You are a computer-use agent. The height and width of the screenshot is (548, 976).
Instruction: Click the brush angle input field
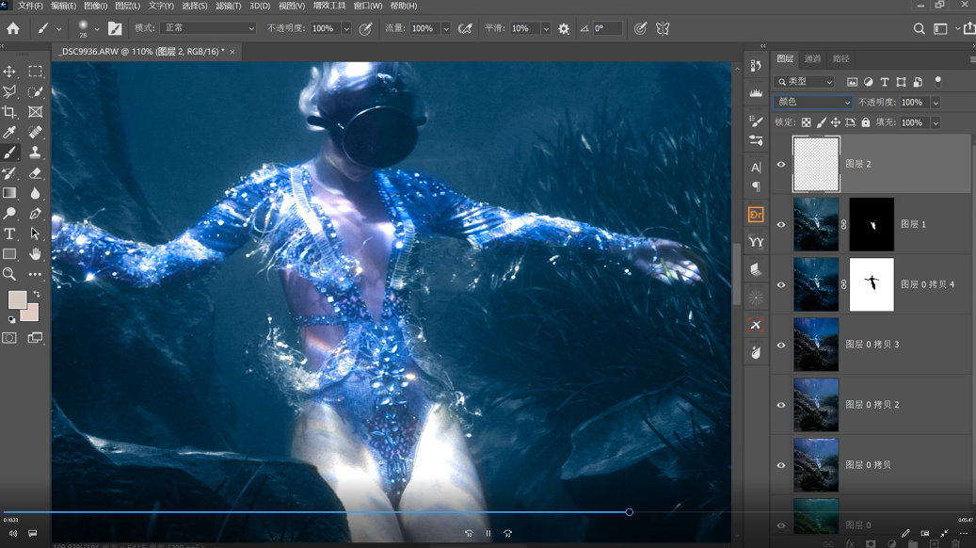[607, 28]
